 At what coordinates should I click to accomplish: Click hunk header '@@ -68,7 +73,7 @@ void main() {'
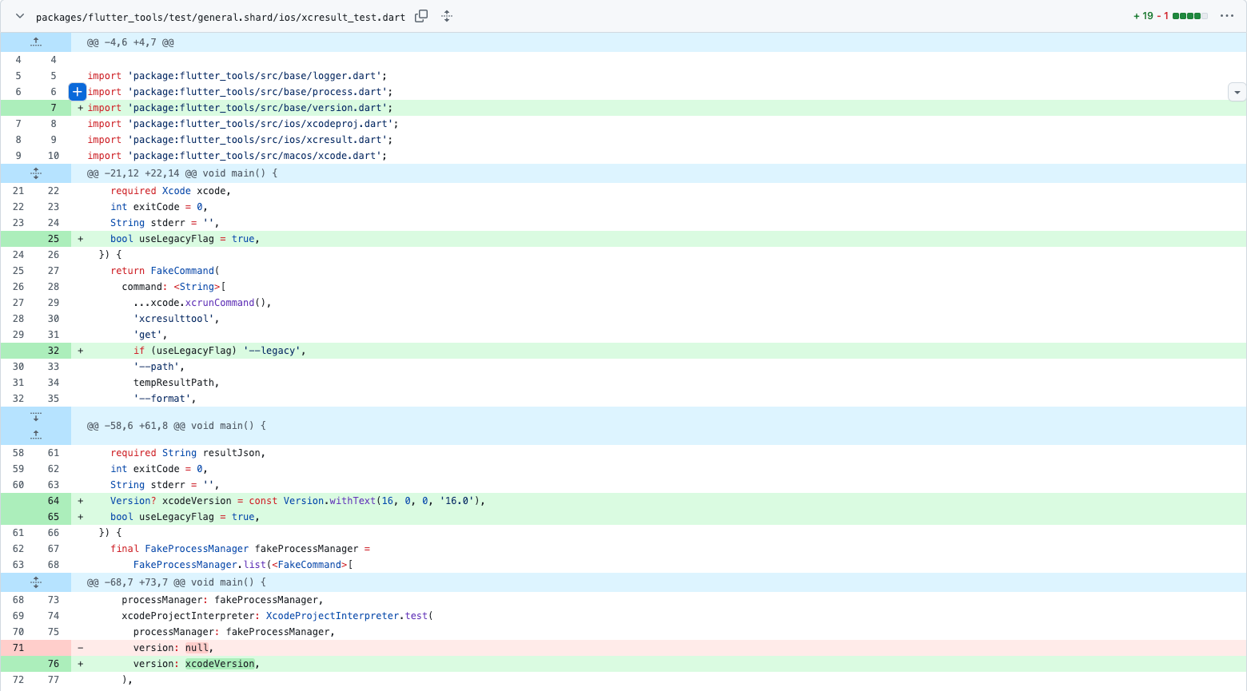coord(177,582)
